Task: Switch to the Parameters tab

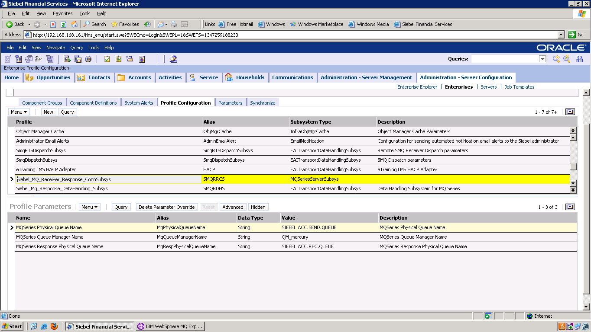Action: (231, 103)
